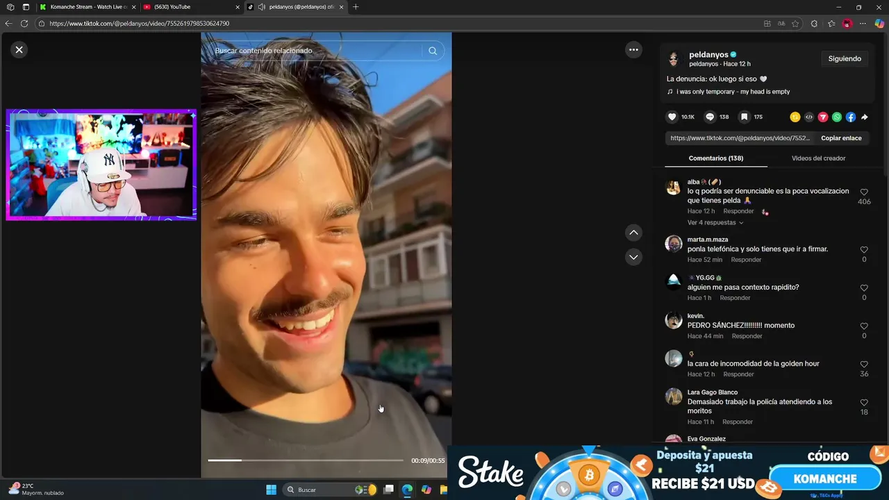Image resolution: width=889 pixels, height=500 pixels.
Task: Like the golden hour comment
Action: point(864,365)
